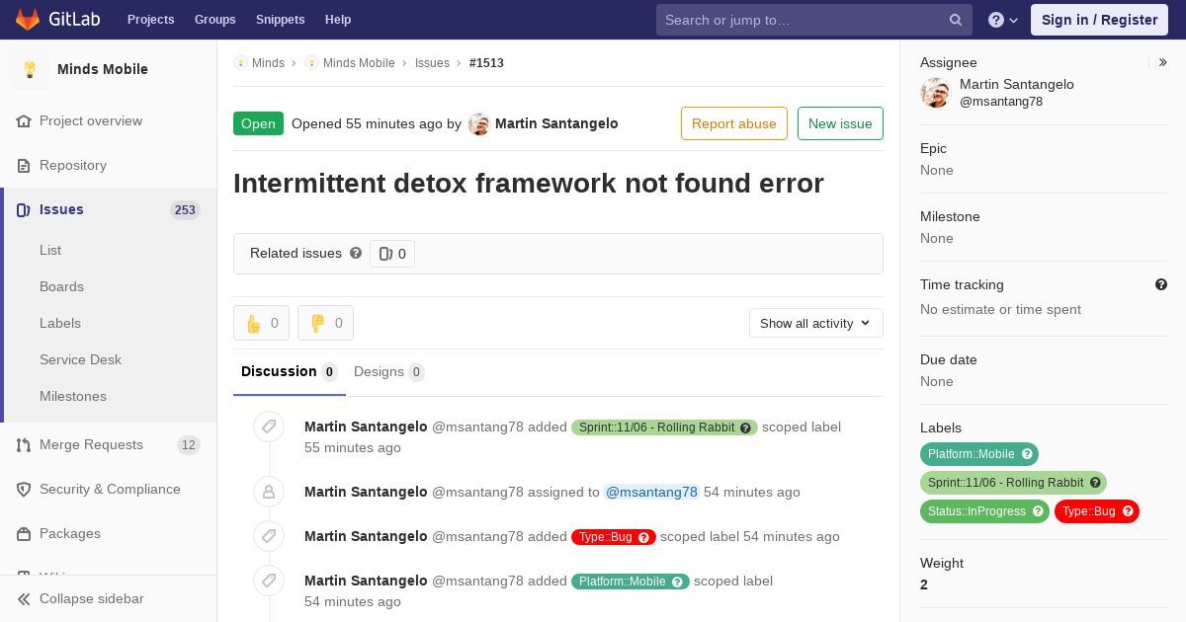The image size is (1186, 622).
Task: Give a thumbs up reaction
Action: click(x=261, y=323)
